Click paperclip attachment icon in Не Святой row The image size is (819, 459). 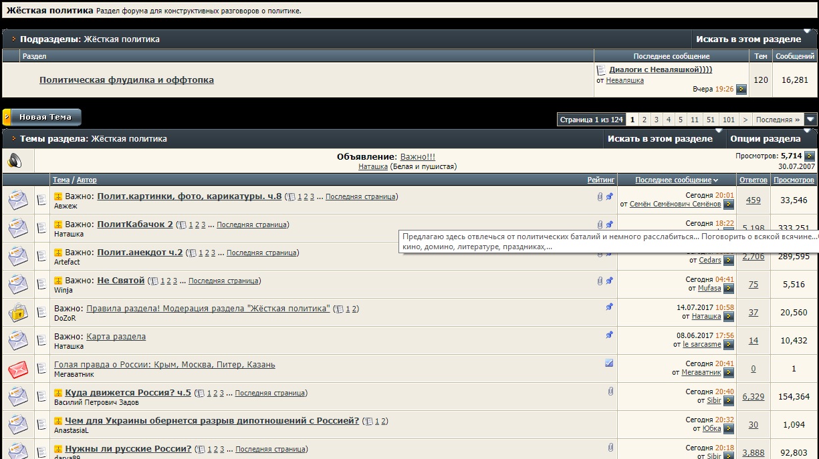tap(600, 281)
